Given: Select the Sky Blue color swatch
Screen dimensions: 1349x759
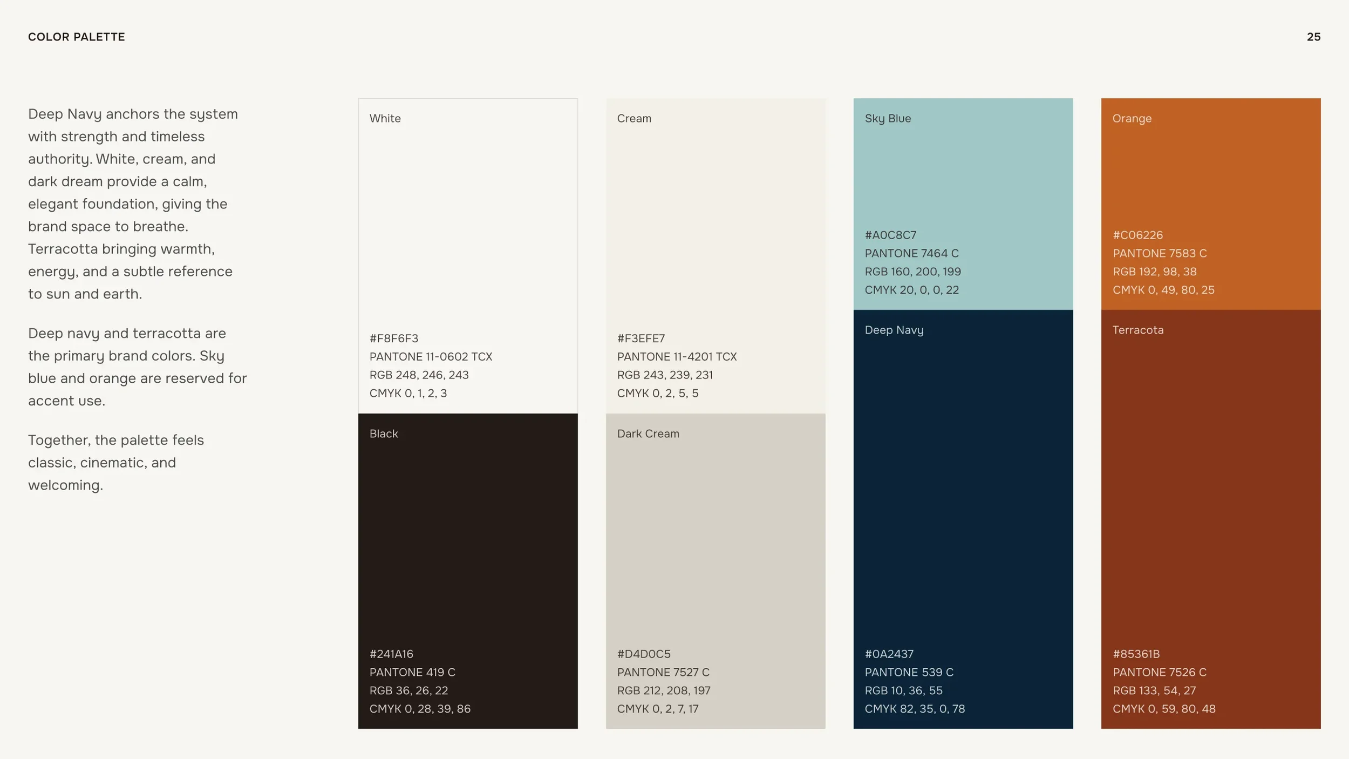Looking at the screenshot, I should pos(963,204).
